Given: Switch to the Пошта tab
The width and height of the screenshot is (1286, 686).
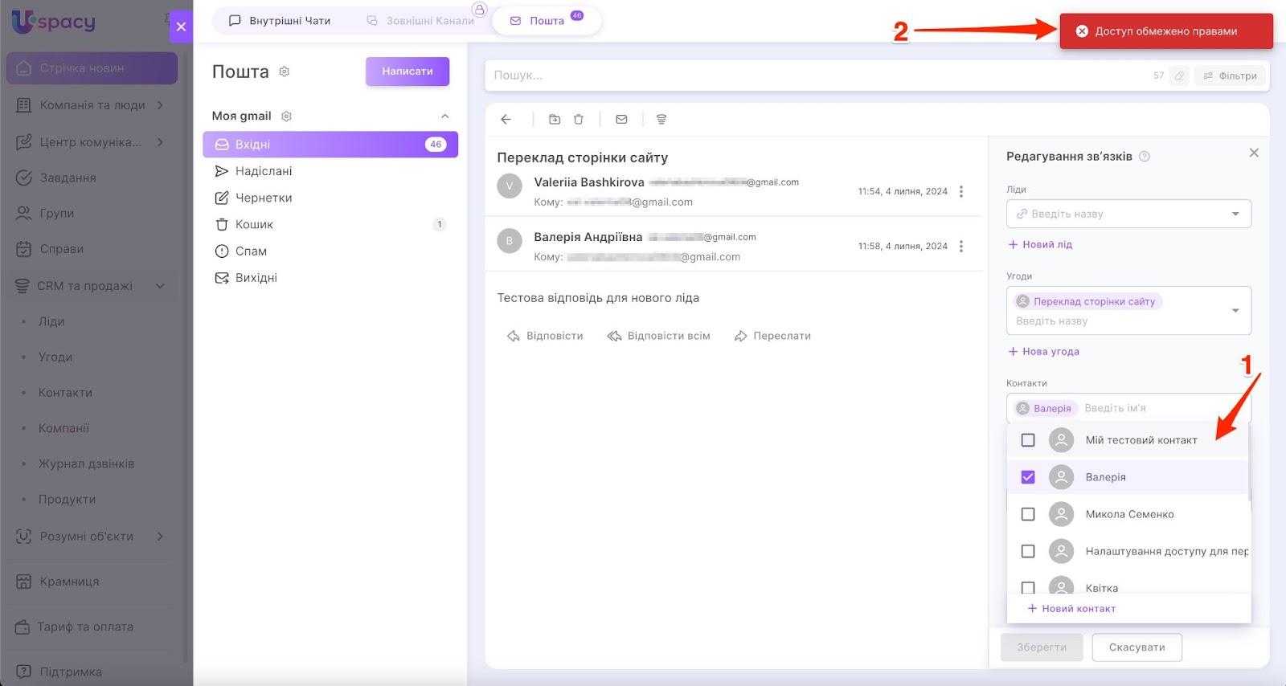Looking at the screenshot, I should (547, 21).
